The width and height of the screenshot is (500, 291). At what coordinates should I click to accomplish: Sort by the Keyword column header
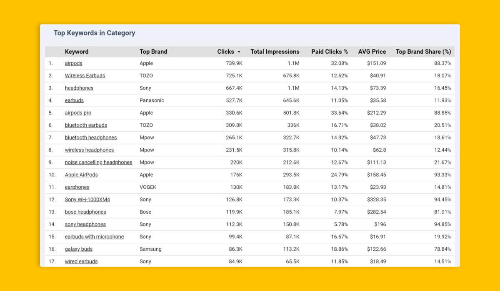[x=77, y=52]
